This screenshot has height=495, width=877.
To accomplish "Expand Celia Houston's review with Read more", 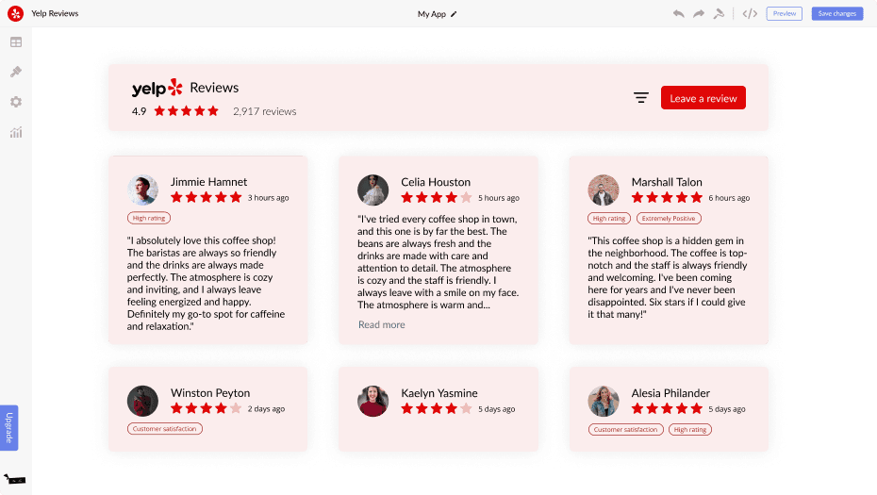I will (x=381, y=324).
